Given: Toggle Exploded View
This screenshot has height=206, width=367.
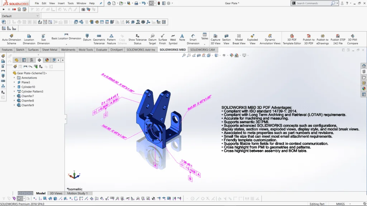Looking at the screenshot, I should click(x=252, y=39).
